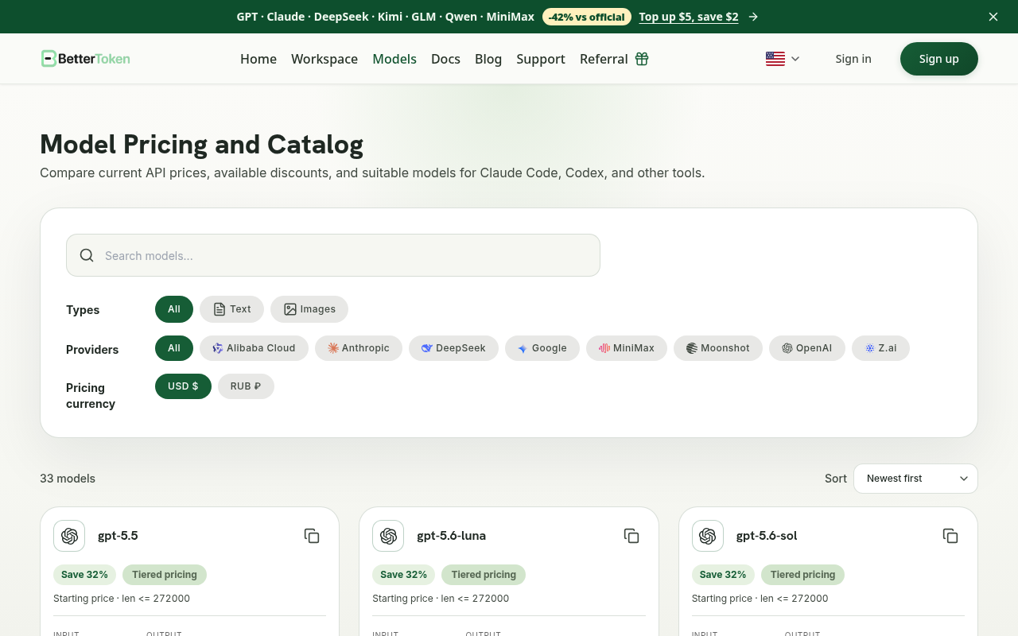This screenshot has width=1018, height=636.
Task: Filter providers by Anthropic
Action: click(x=359, y=348)
